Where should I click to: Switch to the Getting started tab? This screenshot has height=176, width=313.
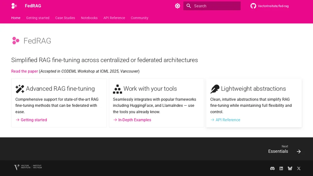tap(38, 18)
